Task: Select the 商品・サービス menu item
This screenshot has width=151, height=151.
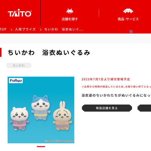Action: coord(128,19)
